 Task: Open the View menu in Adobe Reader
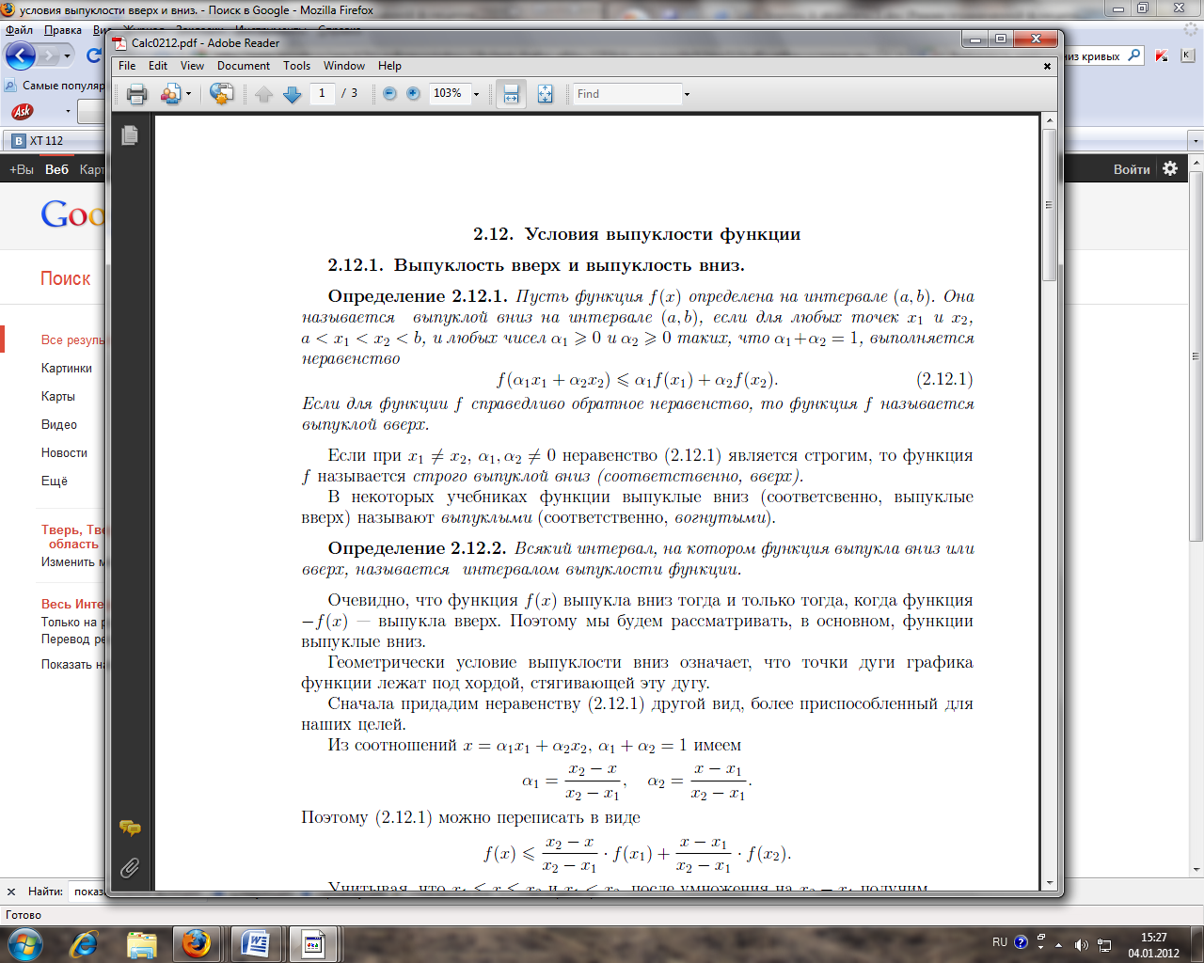(x=192, y=66)
